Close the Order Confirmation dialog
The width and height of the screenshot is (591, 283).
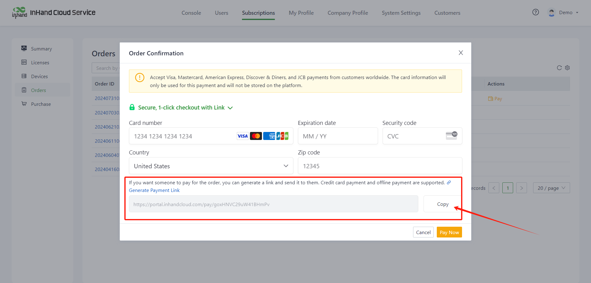tap(460, 53)
